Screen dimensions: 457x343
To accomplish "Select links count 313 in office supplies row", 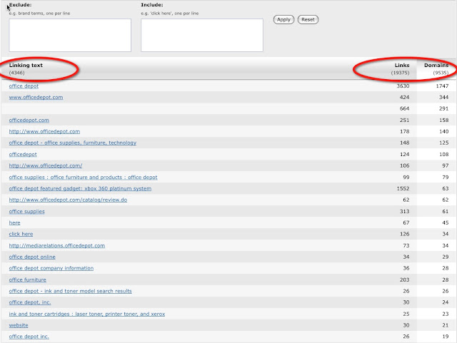I will click(405, 211).
